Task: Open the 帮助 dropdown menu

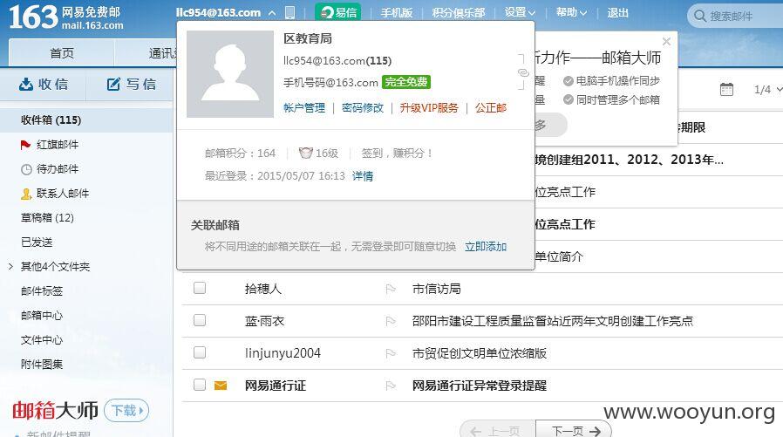Action: click(571, 12)
